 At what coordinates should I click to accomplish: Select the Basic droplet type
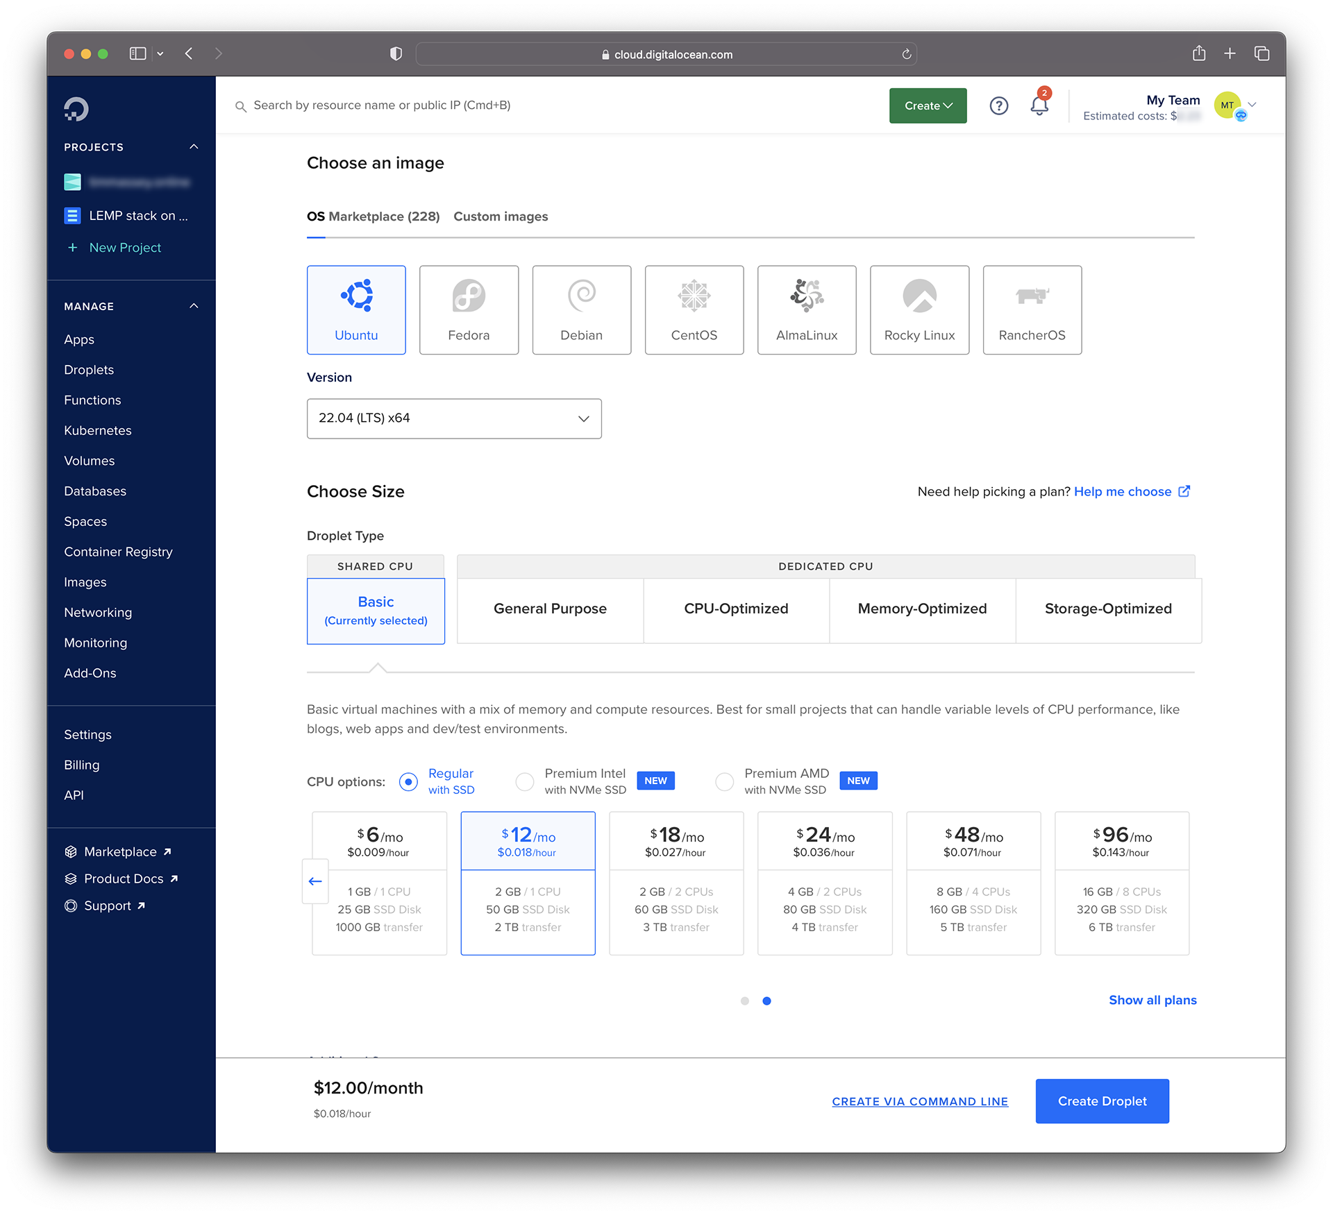[x=376, y=611]
